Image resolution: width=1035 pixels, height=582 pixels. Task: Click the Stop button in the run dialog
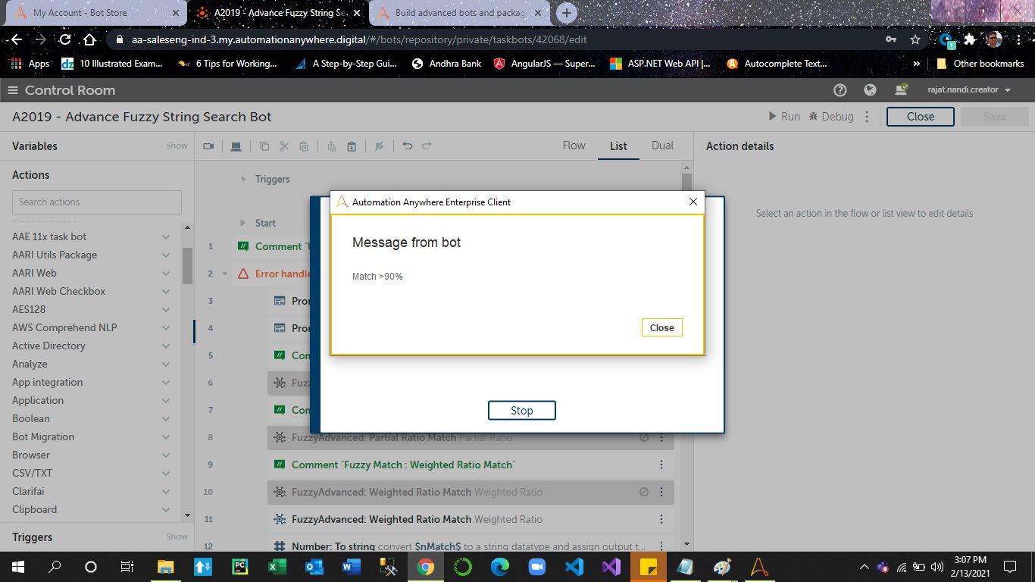[x=522, y=410]
